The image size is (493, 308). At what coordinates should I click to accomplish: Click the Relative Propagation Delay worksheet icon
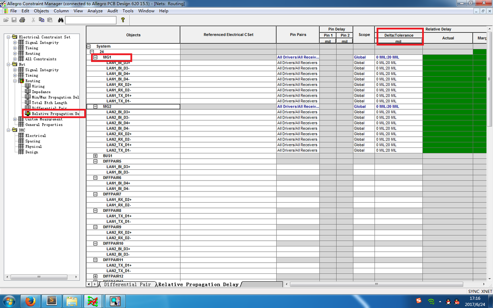pyautogui.click(x=28, y=114)
